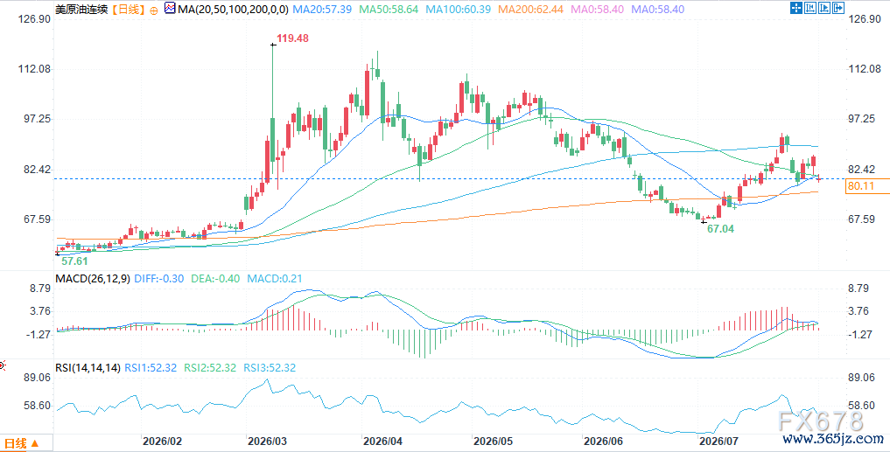890x452 pixels.
Task: Open the MA indicator chart icon
Action: click(x=170, y=9)
